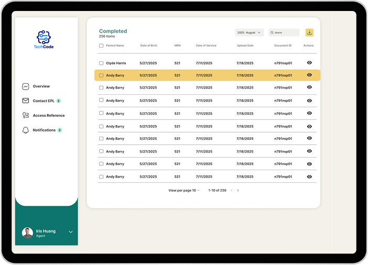The image size is (368, 265).
Task: Click Clyde Harris's upload date 7/18/2025
Action: 245,63
